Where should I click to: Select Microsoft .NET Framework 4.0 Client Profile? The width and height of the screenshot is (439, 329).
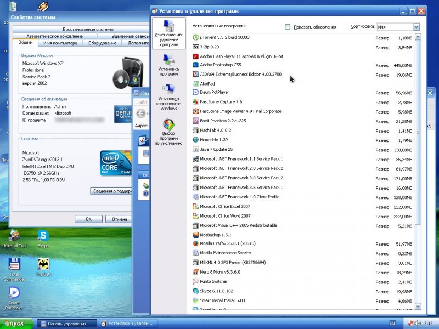tap(303, 197)
